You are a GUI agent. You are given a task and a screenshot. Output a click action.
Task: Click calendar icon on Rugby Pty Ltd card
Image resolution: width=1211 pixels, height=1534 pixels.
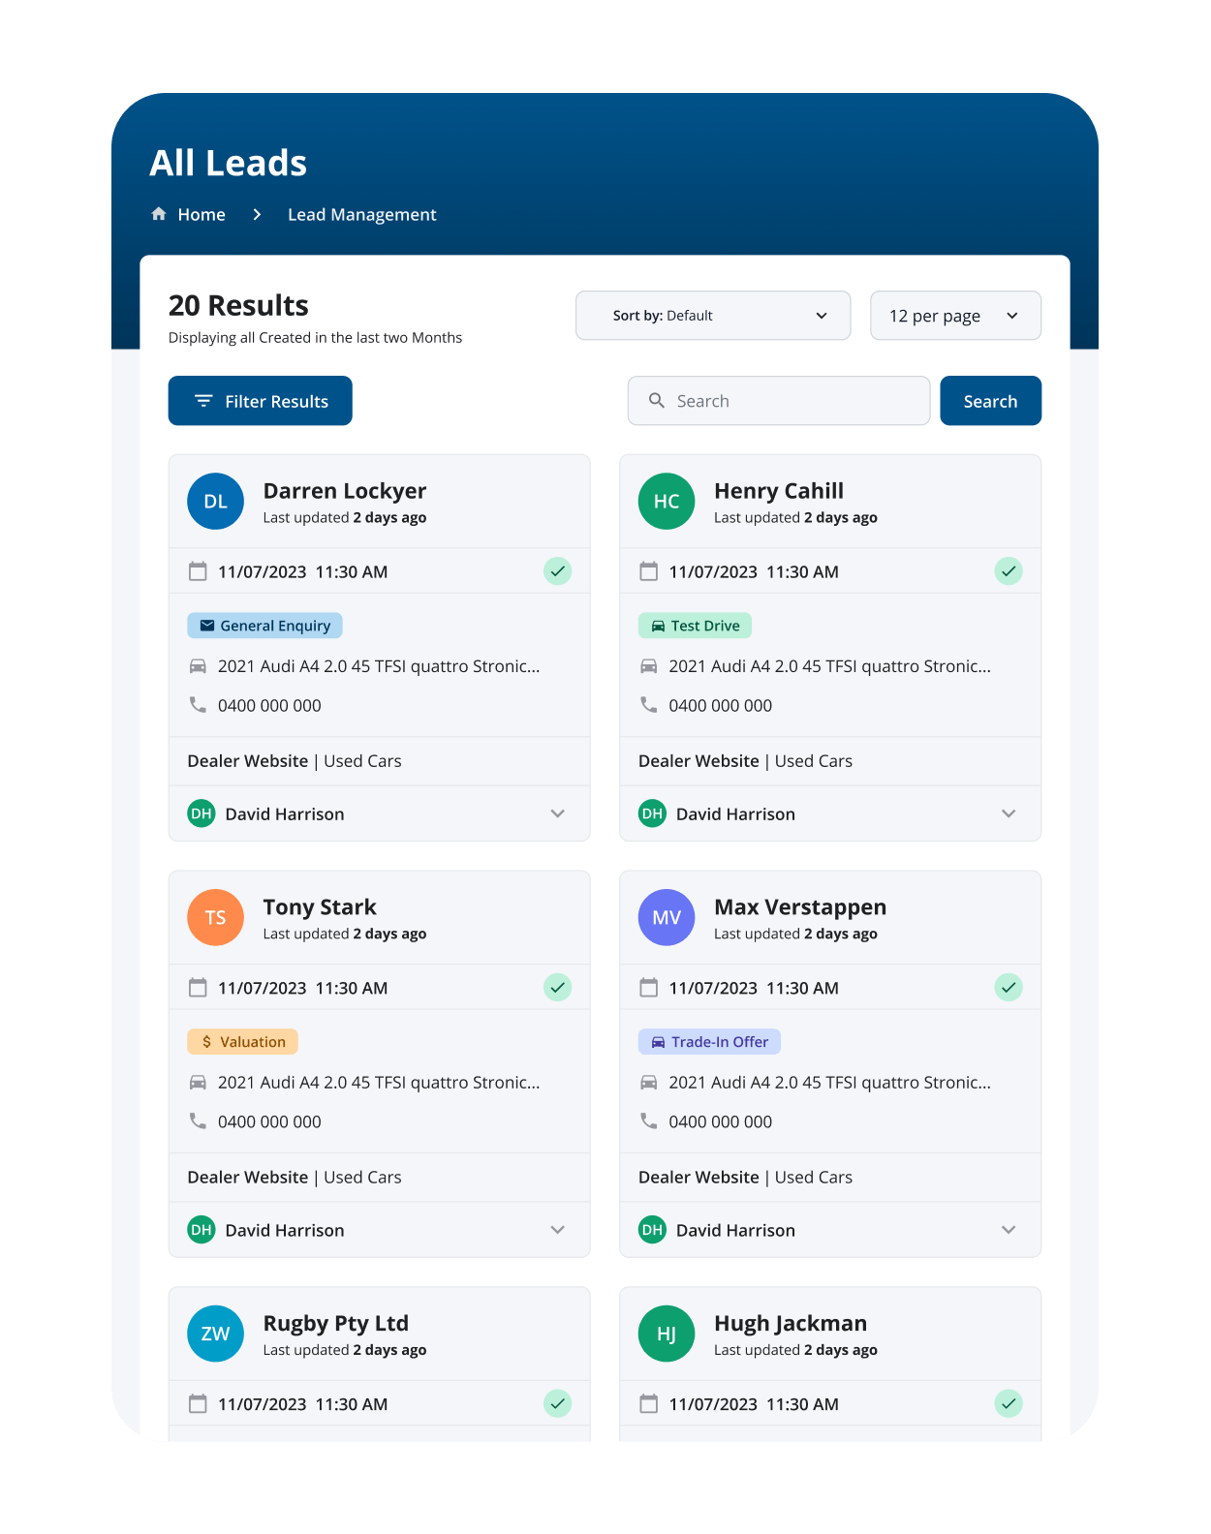(198, 1404)
